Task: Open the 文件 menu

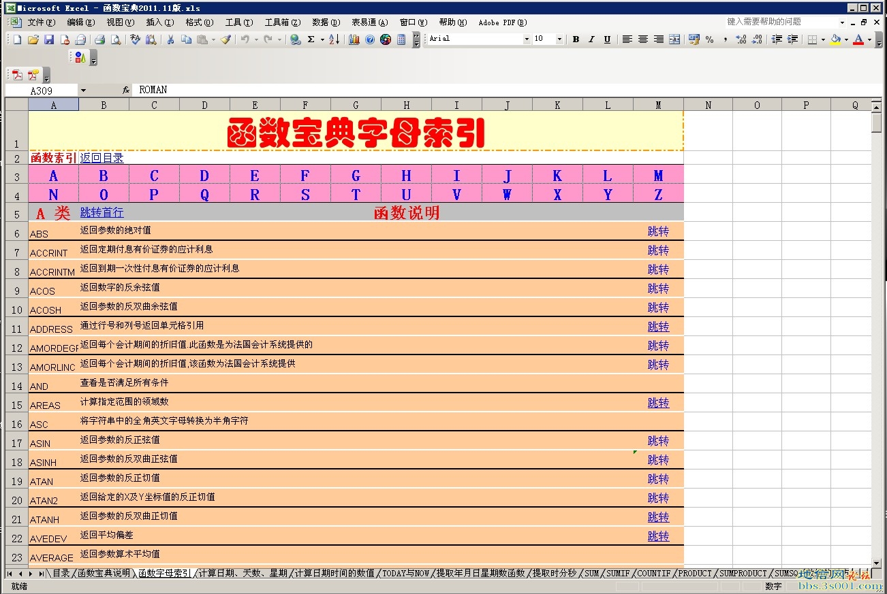Action: 41,22
